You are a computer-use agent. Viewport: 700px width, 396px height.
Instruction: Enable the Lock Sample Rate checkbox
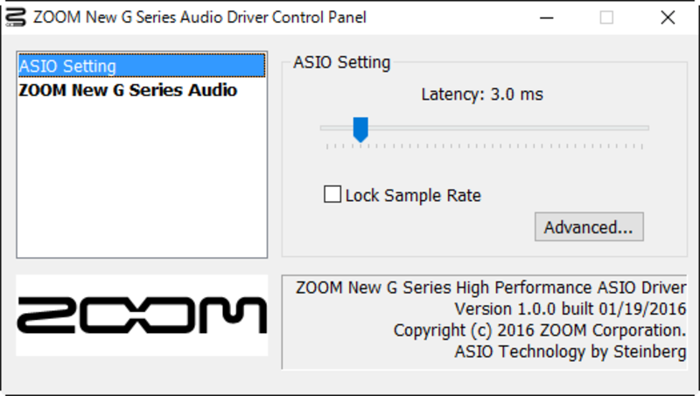332,194
